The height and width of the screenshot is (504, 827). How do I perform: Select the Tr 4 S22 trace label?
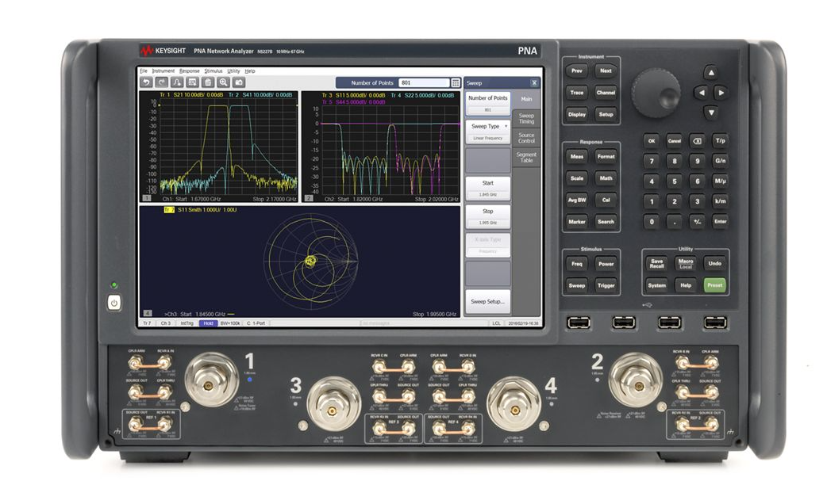[x=422, y=95]
